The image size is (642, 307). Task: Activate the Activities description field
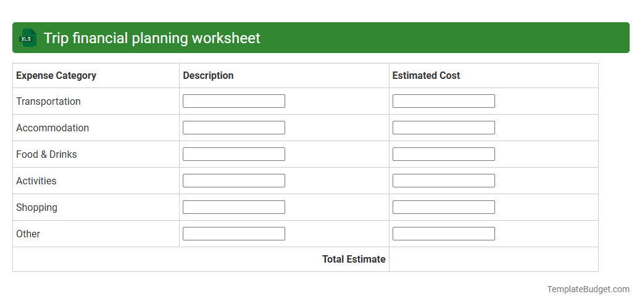[x=234, y=181]
